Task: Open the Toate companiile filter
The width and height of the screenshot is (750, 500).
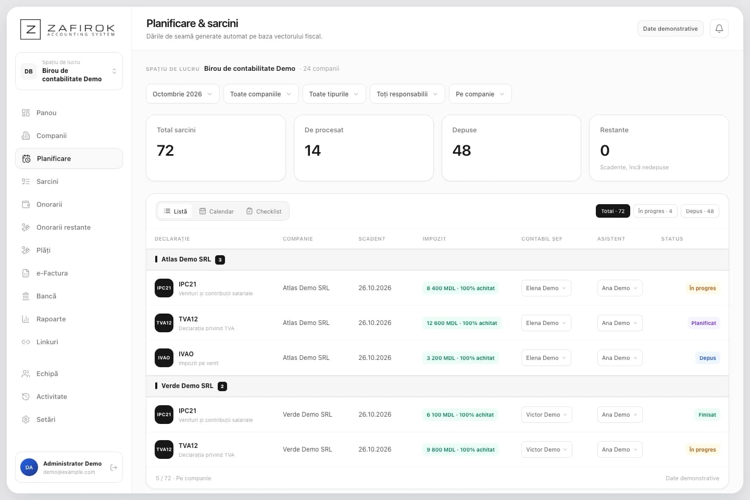Action: [261, 94]
